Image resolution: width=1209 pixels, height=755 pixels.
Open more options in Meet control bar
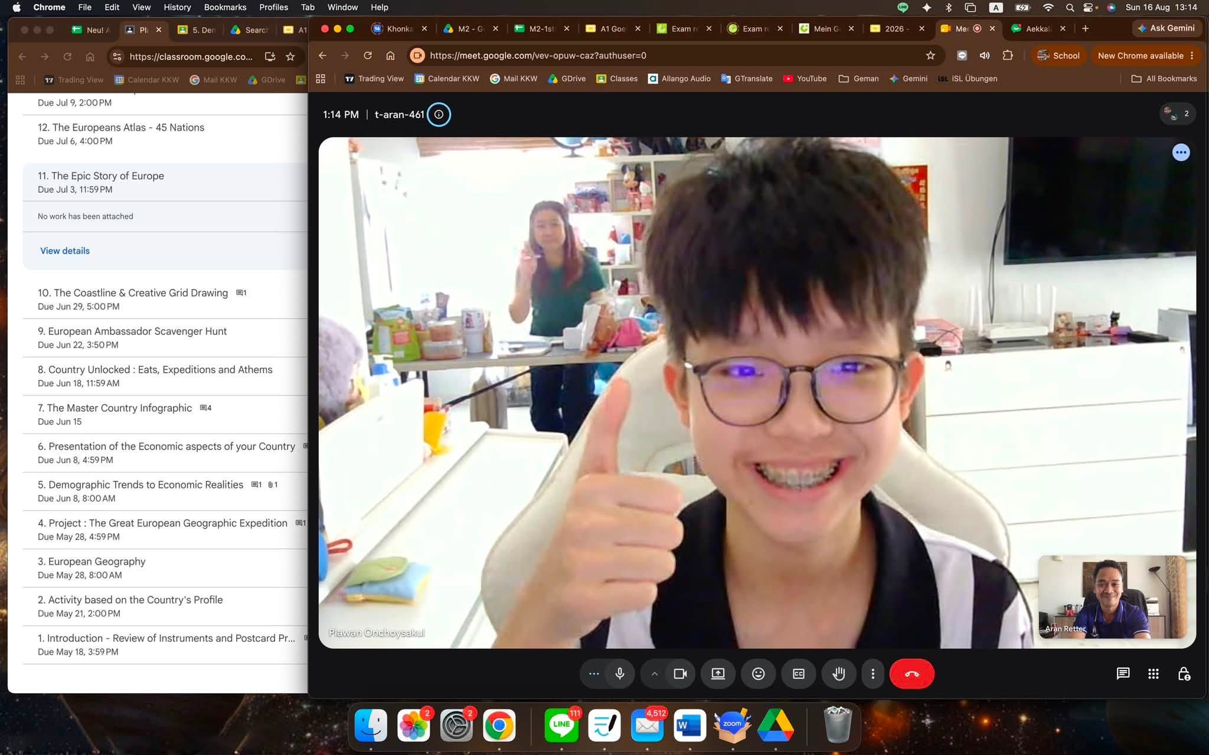873,674
